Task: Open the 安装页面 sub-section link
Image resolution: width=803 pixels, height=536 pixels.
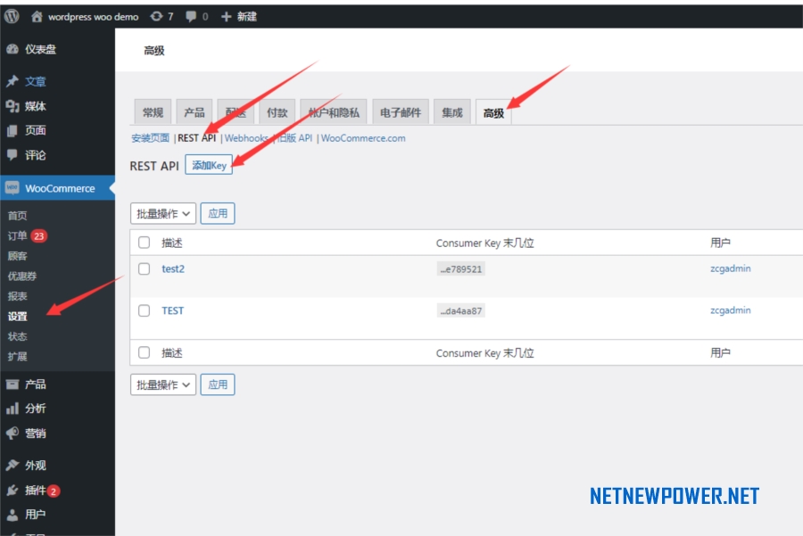Action: 150,138
